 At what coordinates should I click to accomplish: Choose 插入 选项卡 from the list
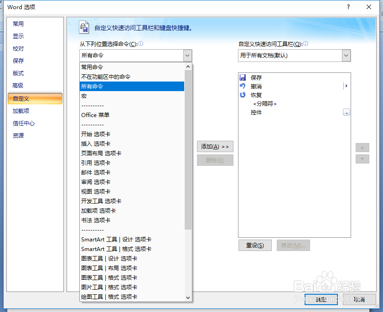click(x=132, y=143)
